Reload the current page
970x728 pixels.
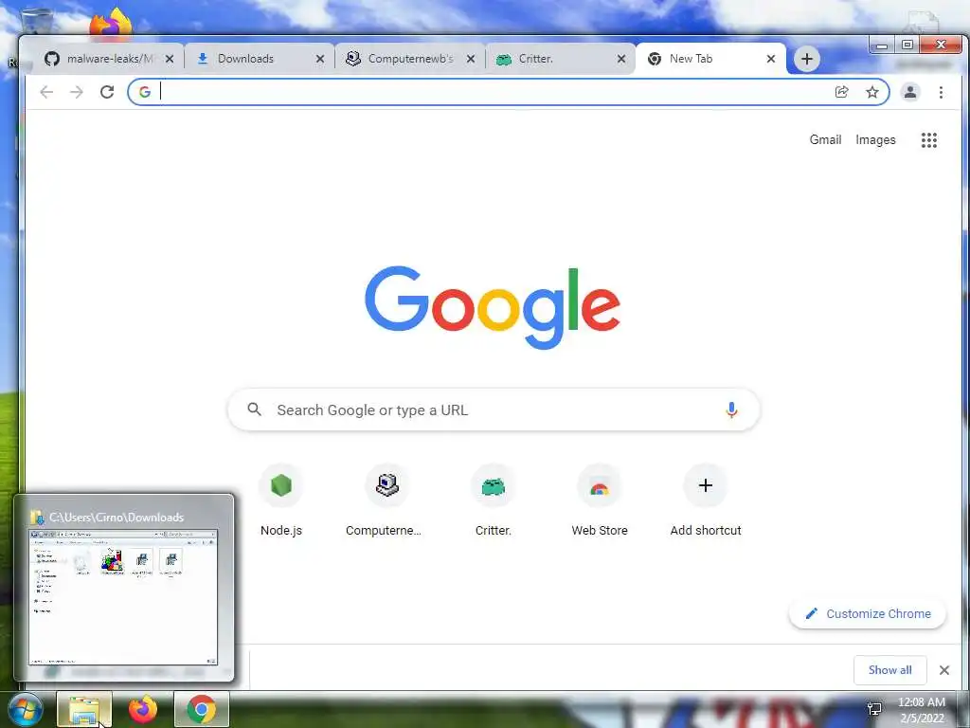(x=107, y=92)
